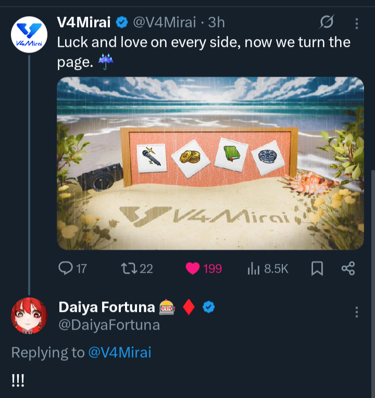Open Daiya Fortuna reply's more options

[x=357, y=312]
